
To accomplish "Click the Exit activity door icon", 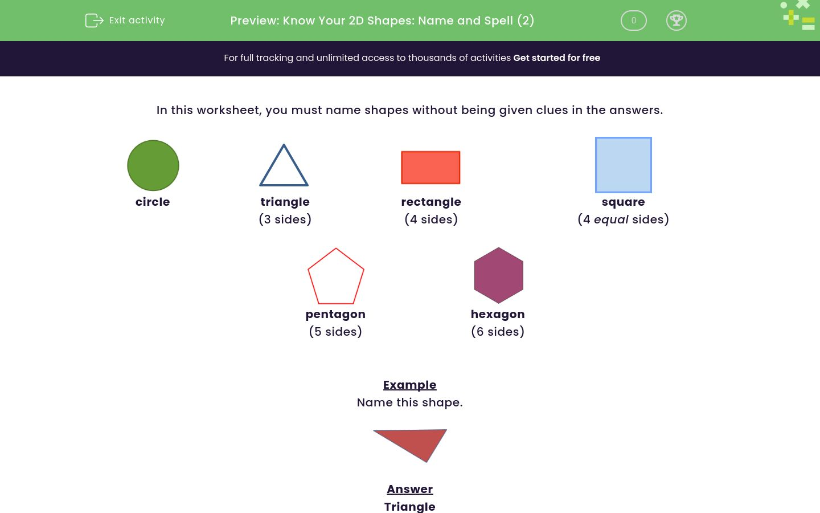I will [x=94, y=21].
